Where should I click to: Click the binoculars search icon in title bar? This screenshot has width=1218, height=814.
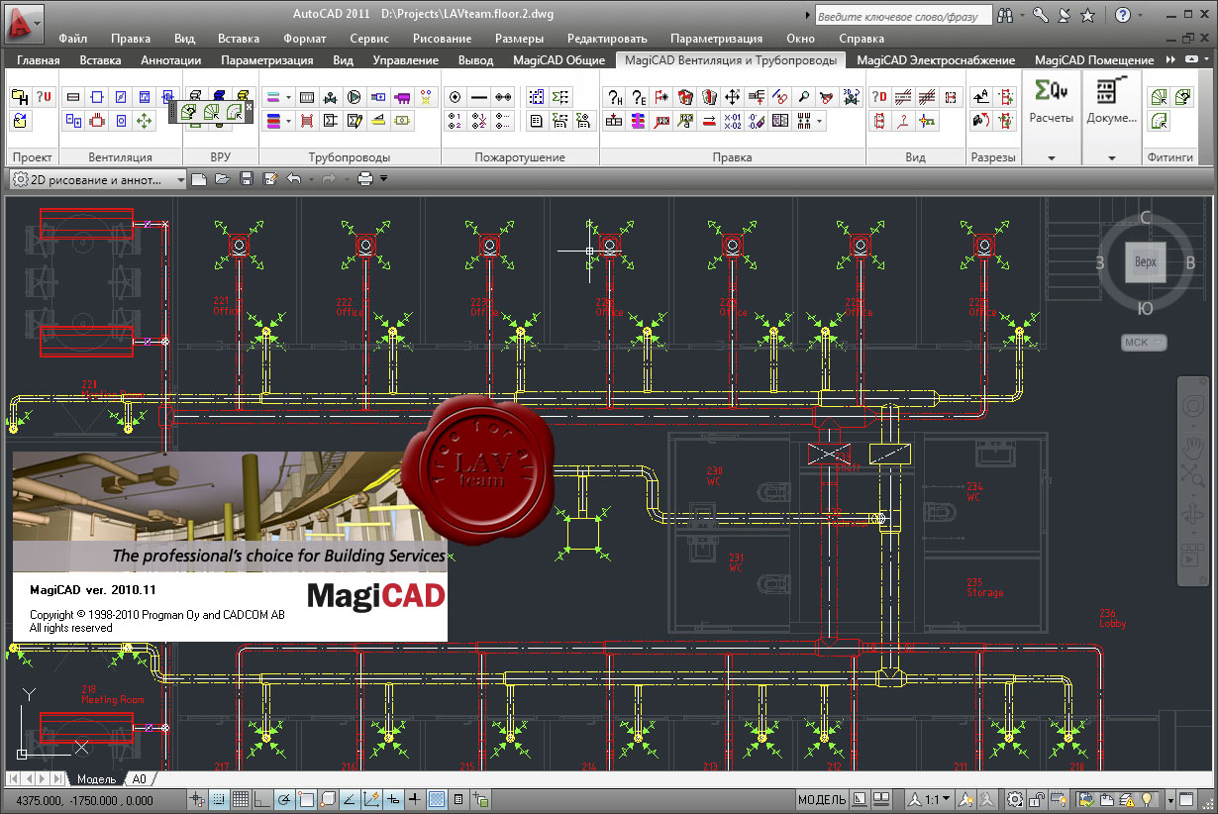click(x=1006, y=15)
